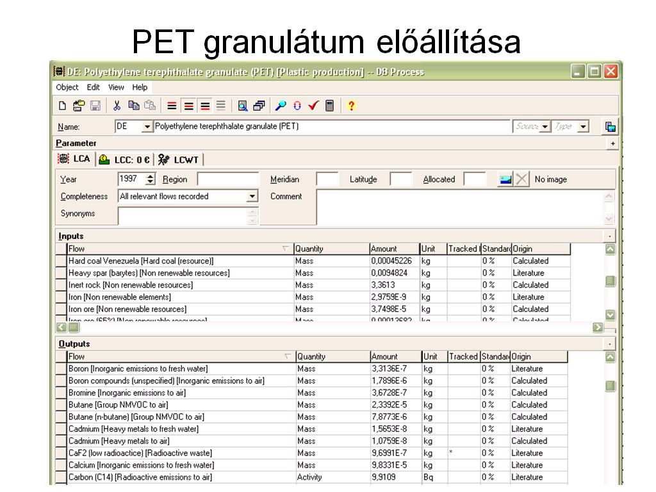Click in the Allocated input field
656x492 pixels.
pyautogui.click(x=475, y=179)
